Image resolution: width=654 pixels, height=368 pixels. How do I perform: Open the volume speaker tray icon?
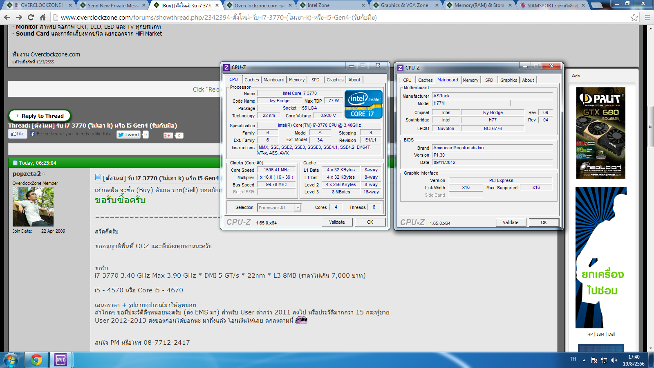tap(614, 360)
